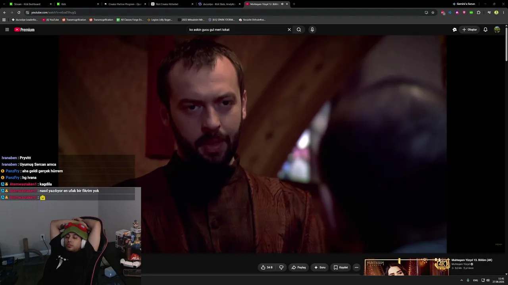This screenshot has width=508, height=285.
Task: Open the ducvolpe LeaderBo... bookmark
Action: click(25, 19)
